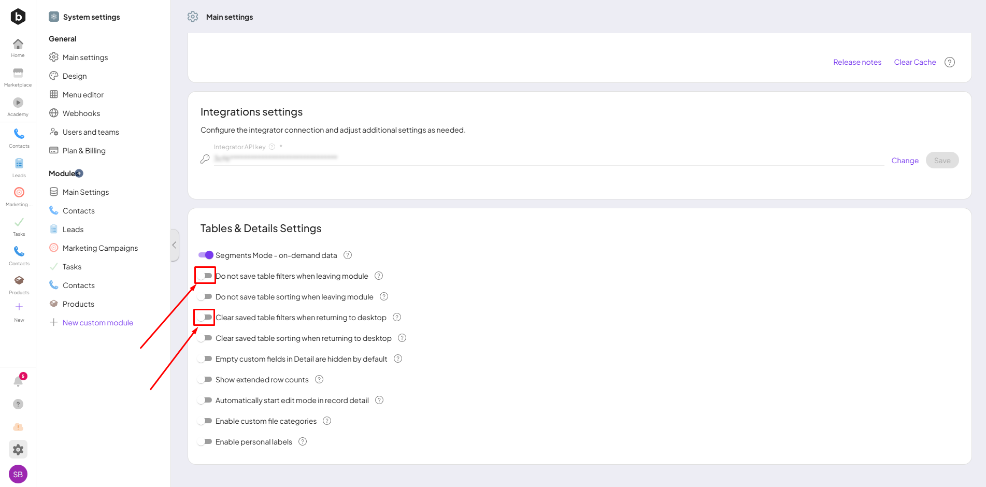Image resolution: width=986 pixels, height=487 pixels.
Task: Select Users and teams menu item
Action: click(91, 132)
